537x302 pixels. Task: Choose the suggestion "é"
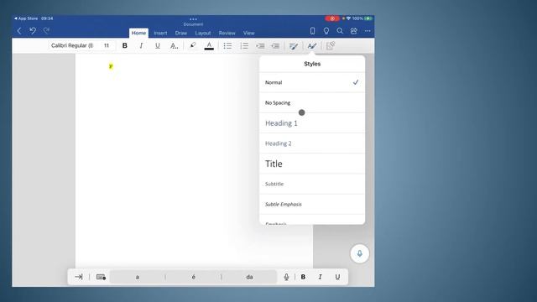[194, 277]
